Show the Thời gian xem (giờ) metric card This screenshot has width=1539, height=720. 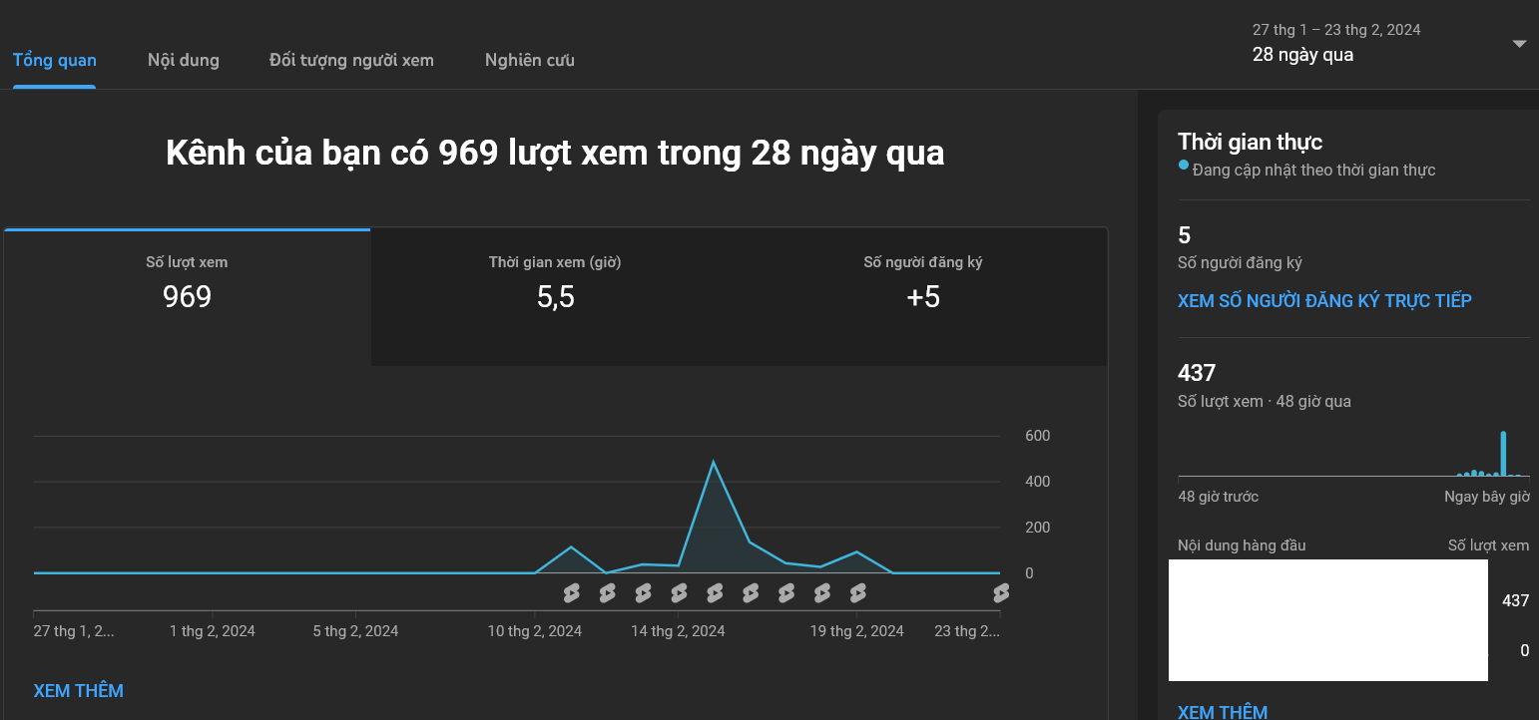[x=555, y=297]
